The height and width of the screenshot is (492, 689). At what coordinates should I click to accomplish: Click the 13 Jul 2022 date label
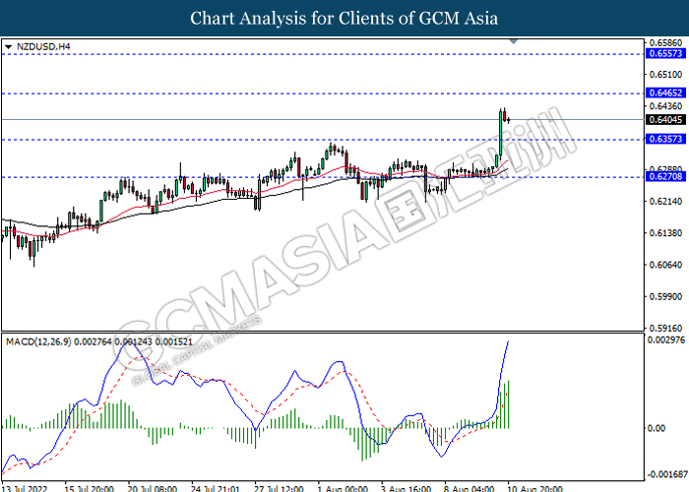pos(25,488)
